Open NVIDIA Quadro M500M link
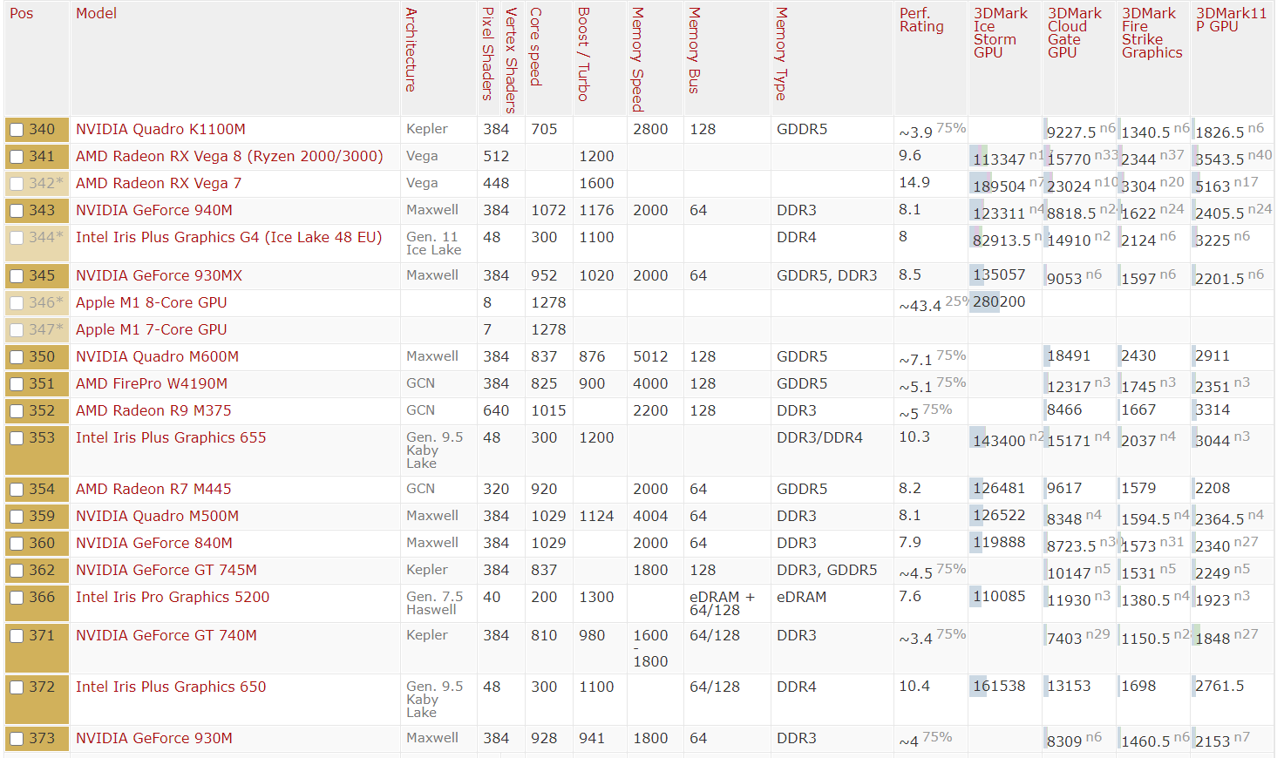1284x758 pixels. (x=157, y=516)
